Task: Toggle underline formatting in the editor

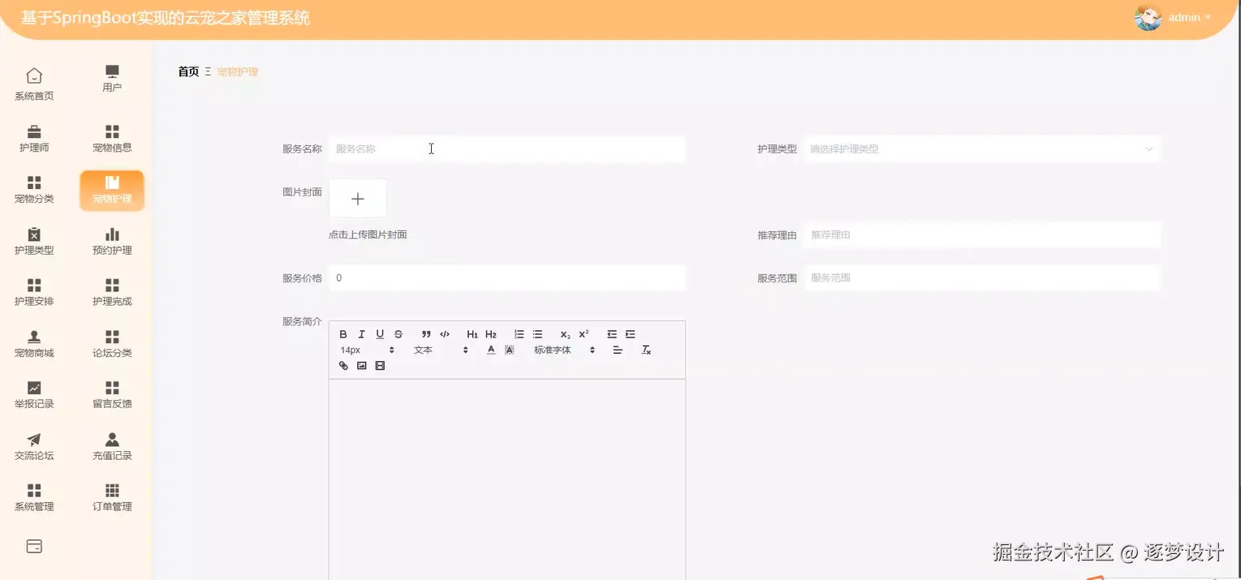Action: [x=380, y=334]
